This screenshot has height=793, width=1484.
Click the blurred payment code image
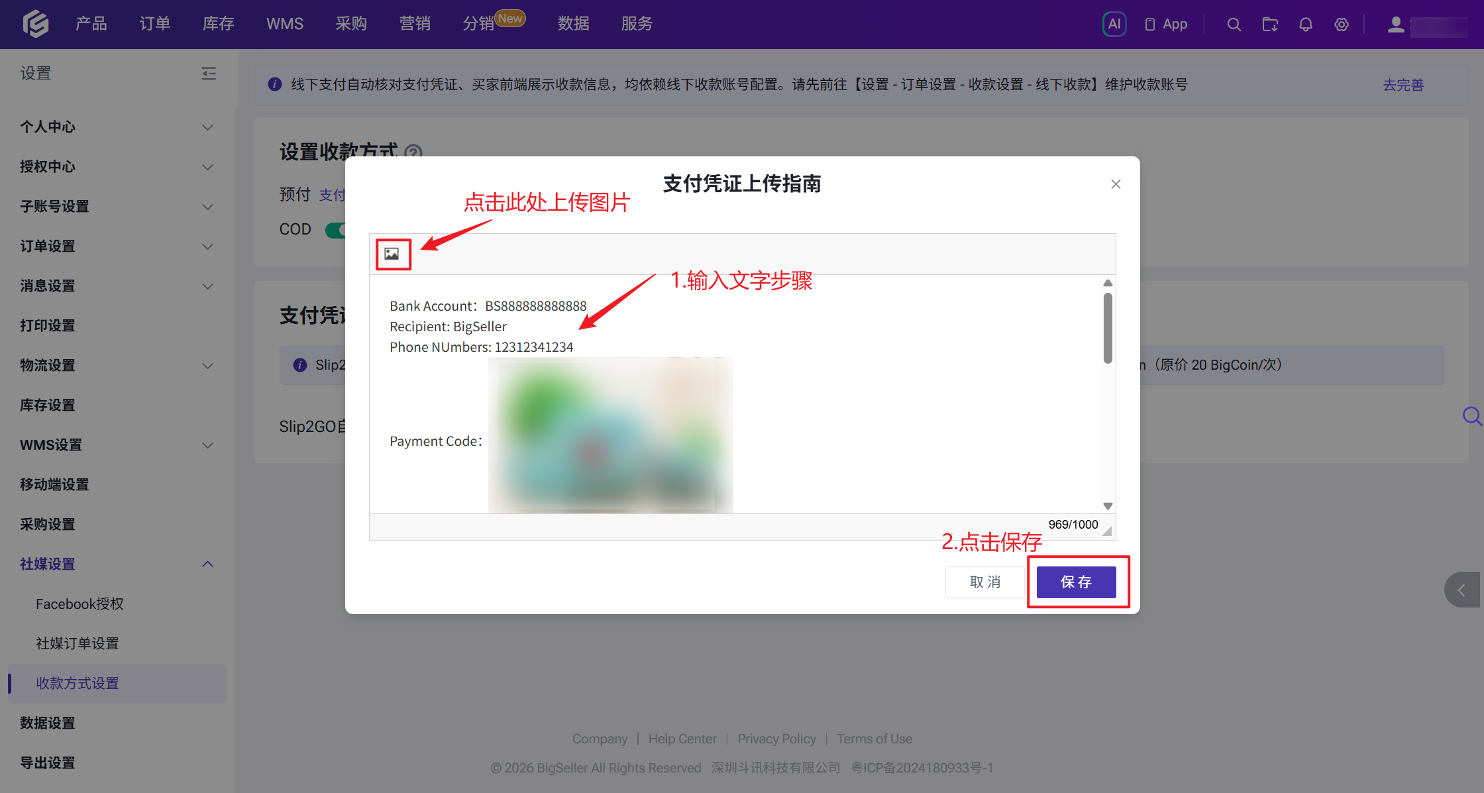[x=611, y=435]
